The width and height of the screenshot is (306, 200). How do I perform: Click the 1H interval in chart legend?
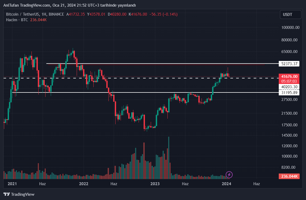click(x=44, y=14)
